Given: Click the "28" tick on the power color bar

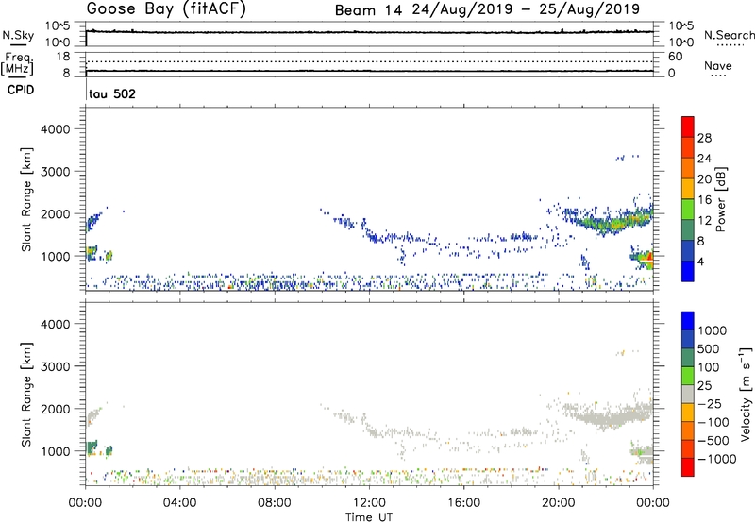Looking at the screenshot, I should [704, 138].
